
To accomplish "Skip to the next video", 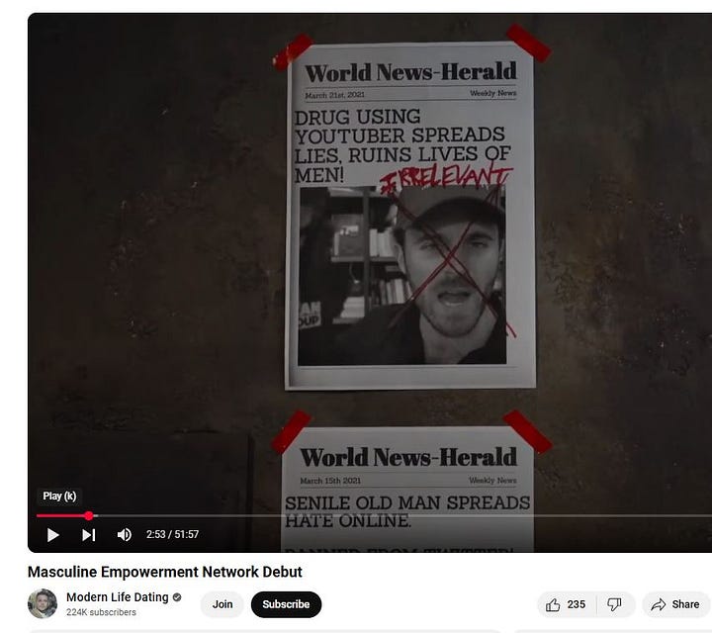I will tap(89, 535).
